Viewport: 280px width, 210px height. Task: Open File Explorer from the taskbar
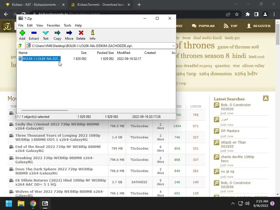pyautogui.click(x=21, y=203)
